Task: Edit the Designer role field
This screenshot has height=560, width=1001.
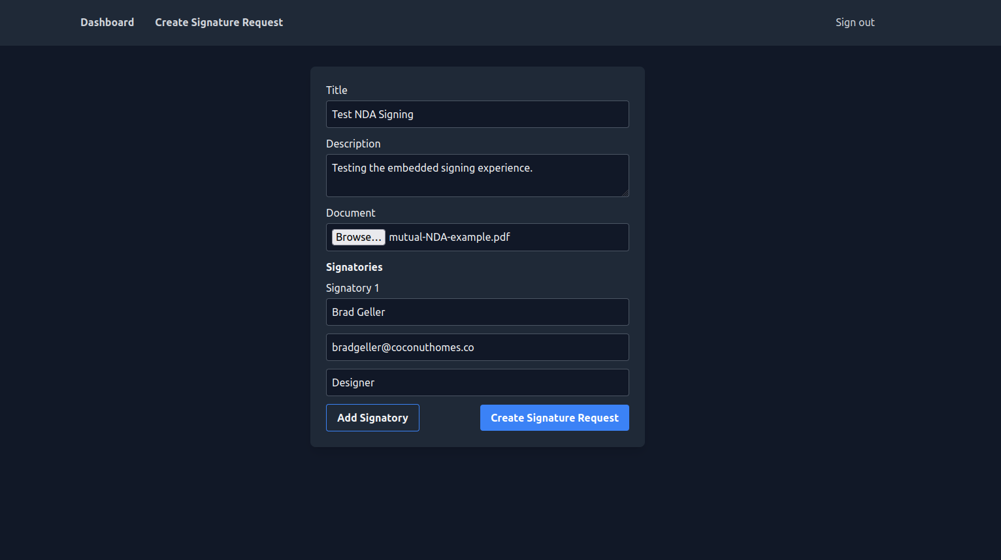Action: point(478,382)
